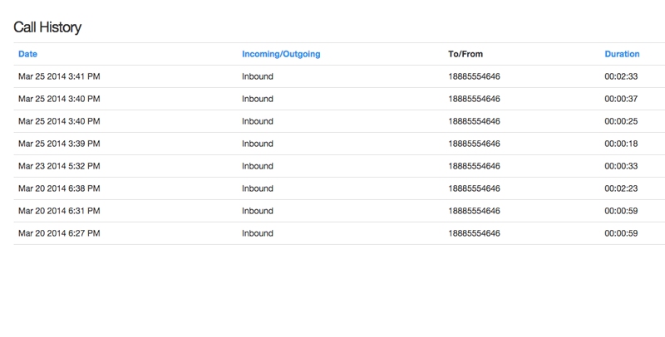This screenshot has height=337, width=665.
Task: Select the 3:40 PM date in the 00:00:37 row
Action: pos(59,99)
